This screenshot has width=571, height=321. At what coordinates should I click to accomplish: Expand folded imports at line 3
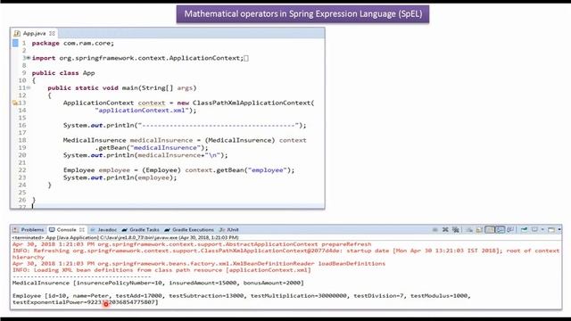tap(29, 58)
